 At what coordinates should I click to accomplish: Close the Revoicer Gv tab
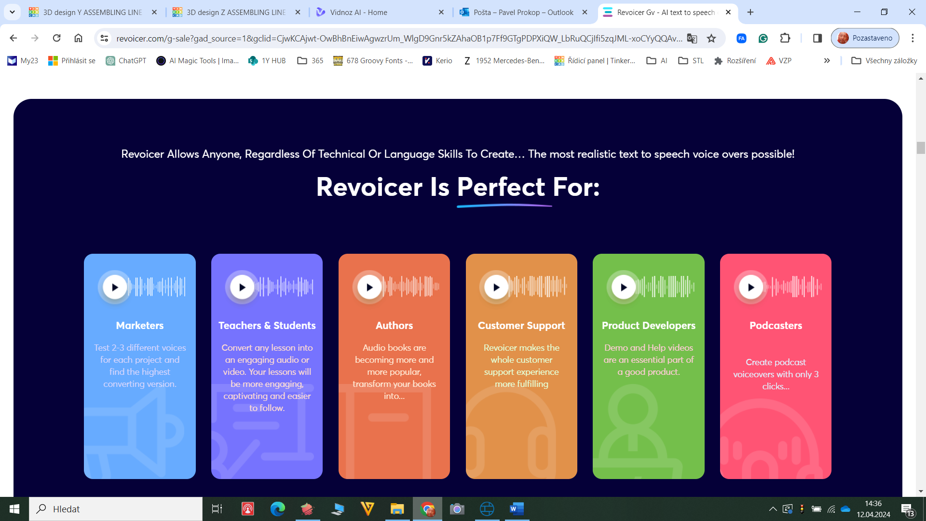(728, 12)
